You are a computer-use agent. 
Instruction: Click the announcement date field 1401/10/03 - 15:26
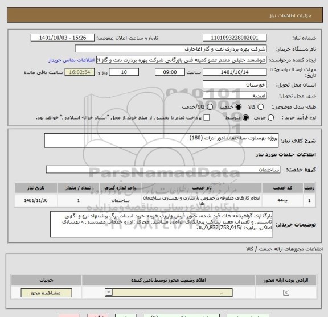(x=63, y=38)
